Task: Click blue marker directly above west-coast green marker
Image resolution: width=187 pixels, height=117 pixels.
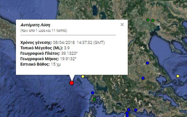Action: click(93, 93)
